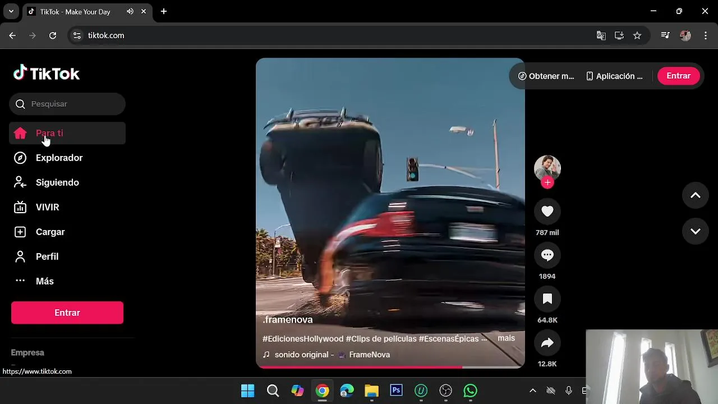This screenshot has height=404, width=718.
Task: Open File Explorer from the taskbar
Action: (371, 391)
